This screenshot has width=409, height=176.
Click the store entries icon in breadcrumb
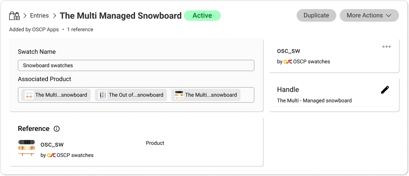[x=14, y=16]
